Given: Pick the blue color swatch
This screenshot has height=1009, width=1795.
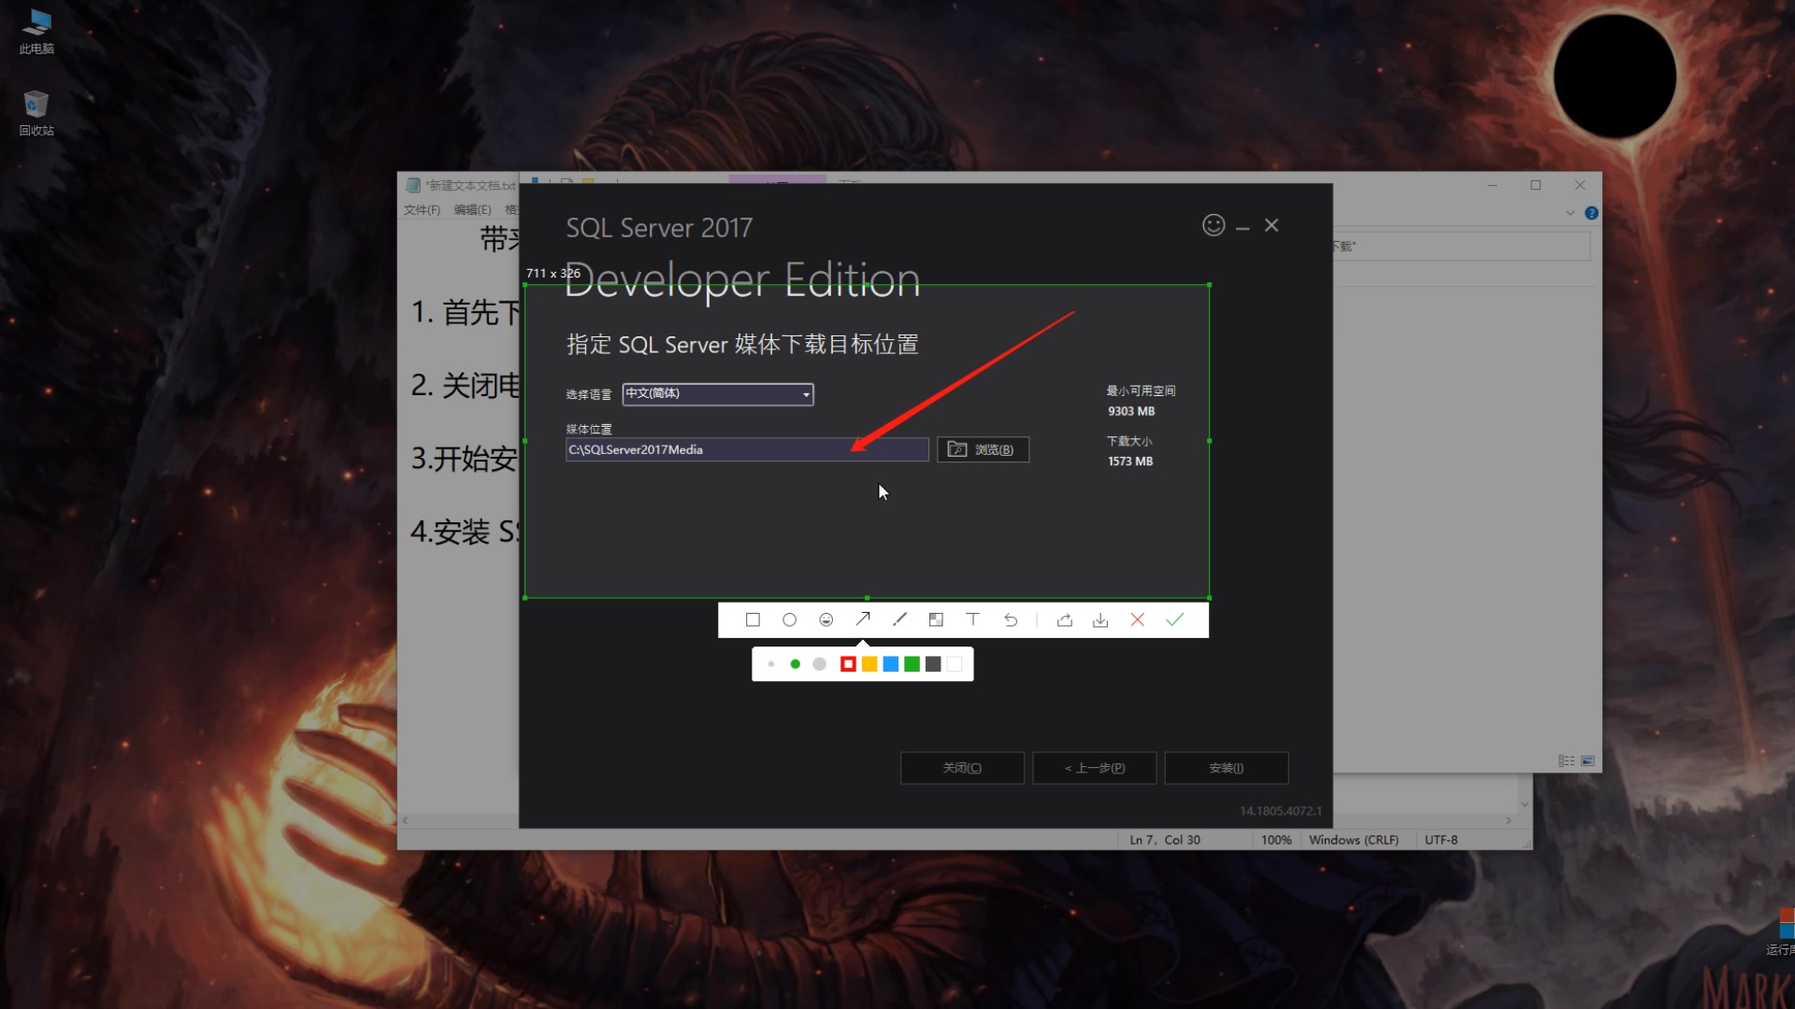Looking at the screenshot, I should [x=891, y=664].
